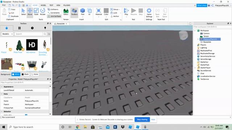This screenshot has width=232, height=130.
Task: Switch to the HOME ribbon tab
Action: (x=35, y=5)
